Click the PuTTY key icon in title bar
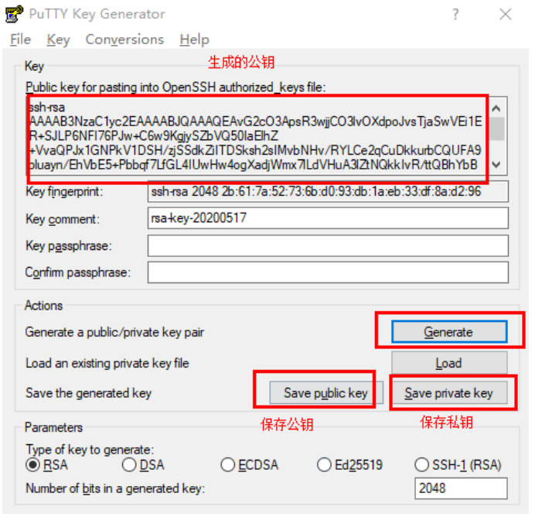 pyautogui.click(x=15, y=14)
